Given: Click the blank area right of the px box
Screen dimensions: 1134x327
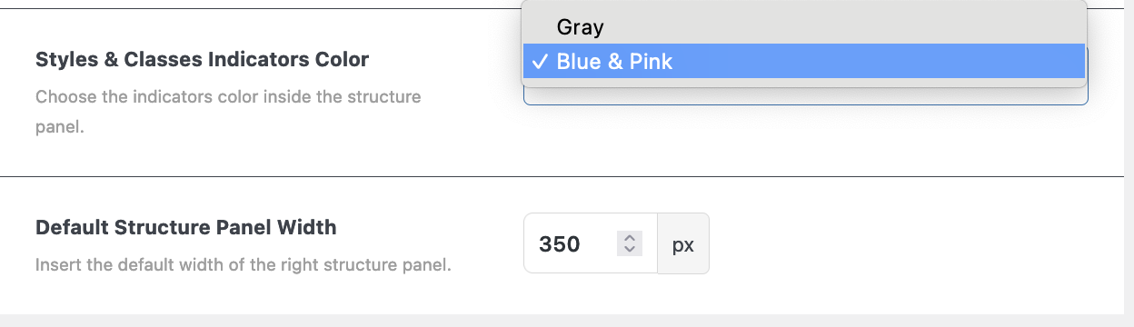Looking at the screenshot, I should [916, 243].
